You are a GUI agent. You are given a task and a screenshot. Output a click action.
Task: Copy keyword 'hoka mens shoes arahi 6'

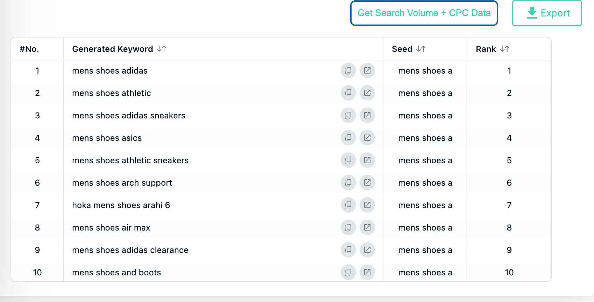(348, 205)
